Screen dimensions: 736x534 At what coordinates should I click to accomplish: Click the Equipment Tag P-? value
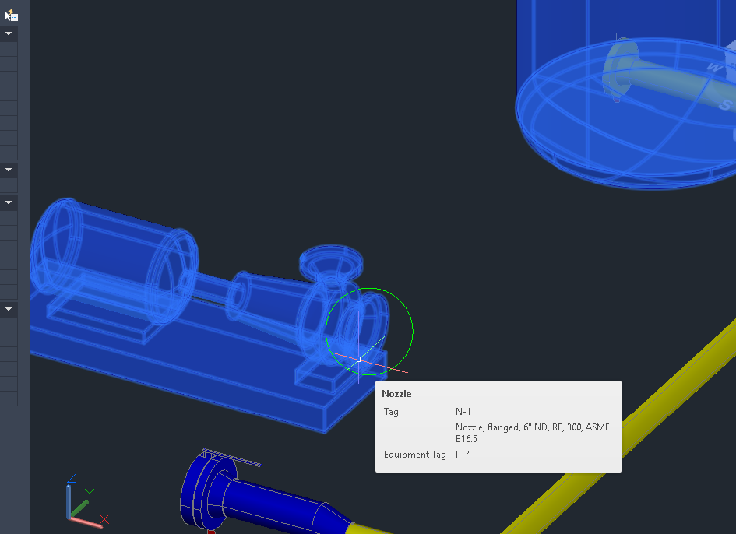(x=463, y=455)
